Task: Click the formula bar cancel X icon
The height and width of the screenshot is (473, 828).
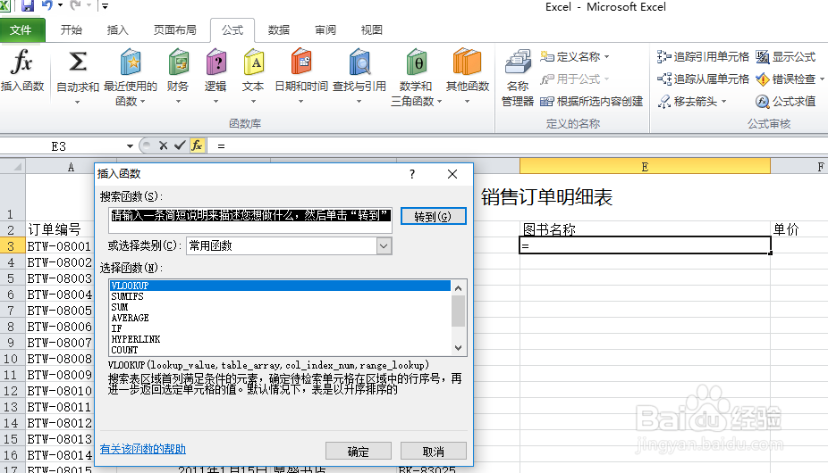Action: (163, 145)
